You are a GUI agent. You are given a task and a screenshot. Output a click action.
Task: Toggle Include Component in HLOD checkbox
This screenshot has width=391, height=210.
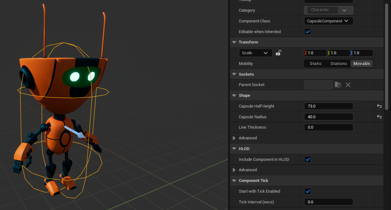[308, 159]
